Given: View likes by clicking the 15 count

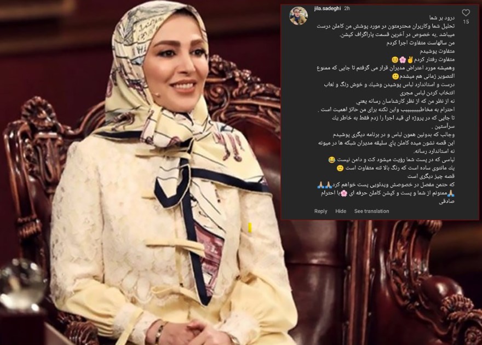Looking at the screenshot, I should pos(466,21).
